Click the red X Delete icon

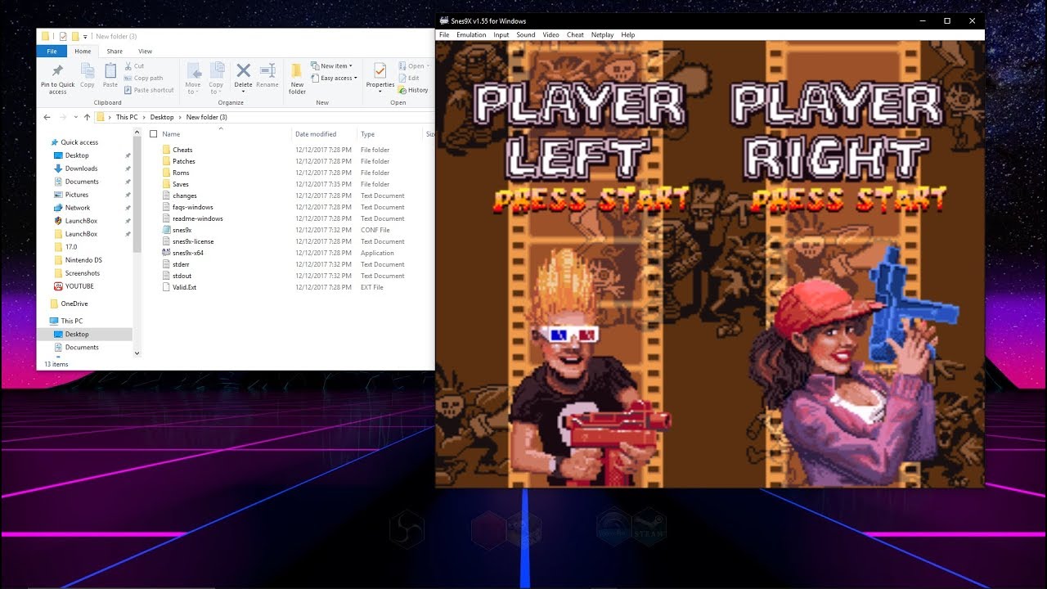click(243, 70)
